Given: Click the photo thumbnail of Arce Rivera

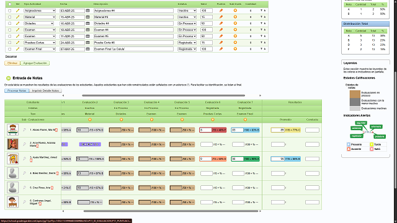Looking at the screenshot, I should (x=12, y=144).
